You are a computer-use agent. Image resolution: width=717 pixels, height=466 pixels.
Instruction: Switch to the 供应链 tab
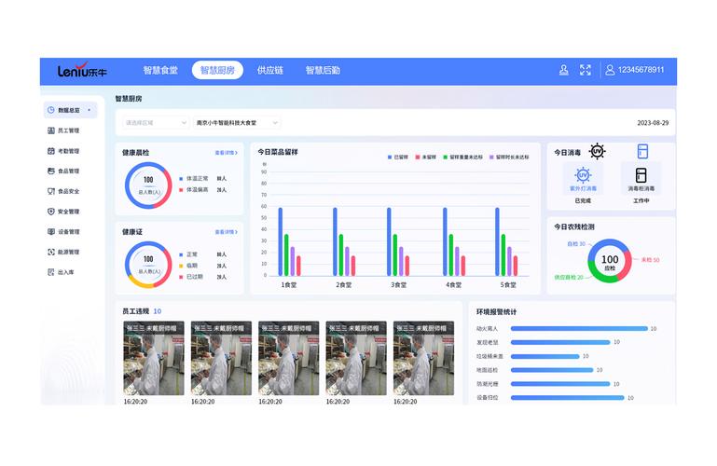(270, 70)
